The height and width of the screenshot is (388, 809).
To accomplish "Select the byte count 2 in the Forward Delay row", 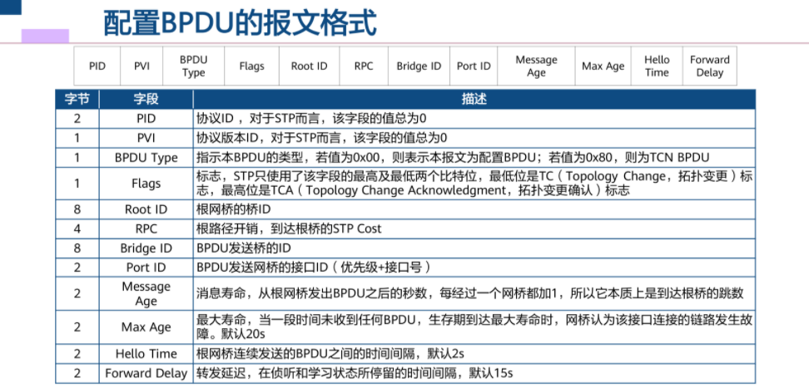I will 77,373.
